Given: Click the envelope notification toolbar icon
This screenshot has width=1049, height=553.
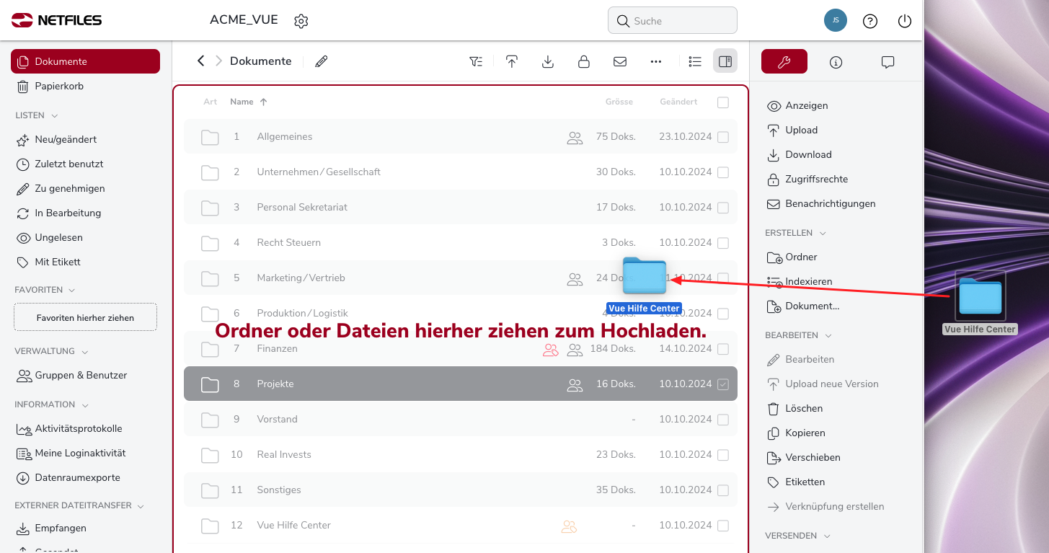Looking at the screenshot, I should click(620, 61).
